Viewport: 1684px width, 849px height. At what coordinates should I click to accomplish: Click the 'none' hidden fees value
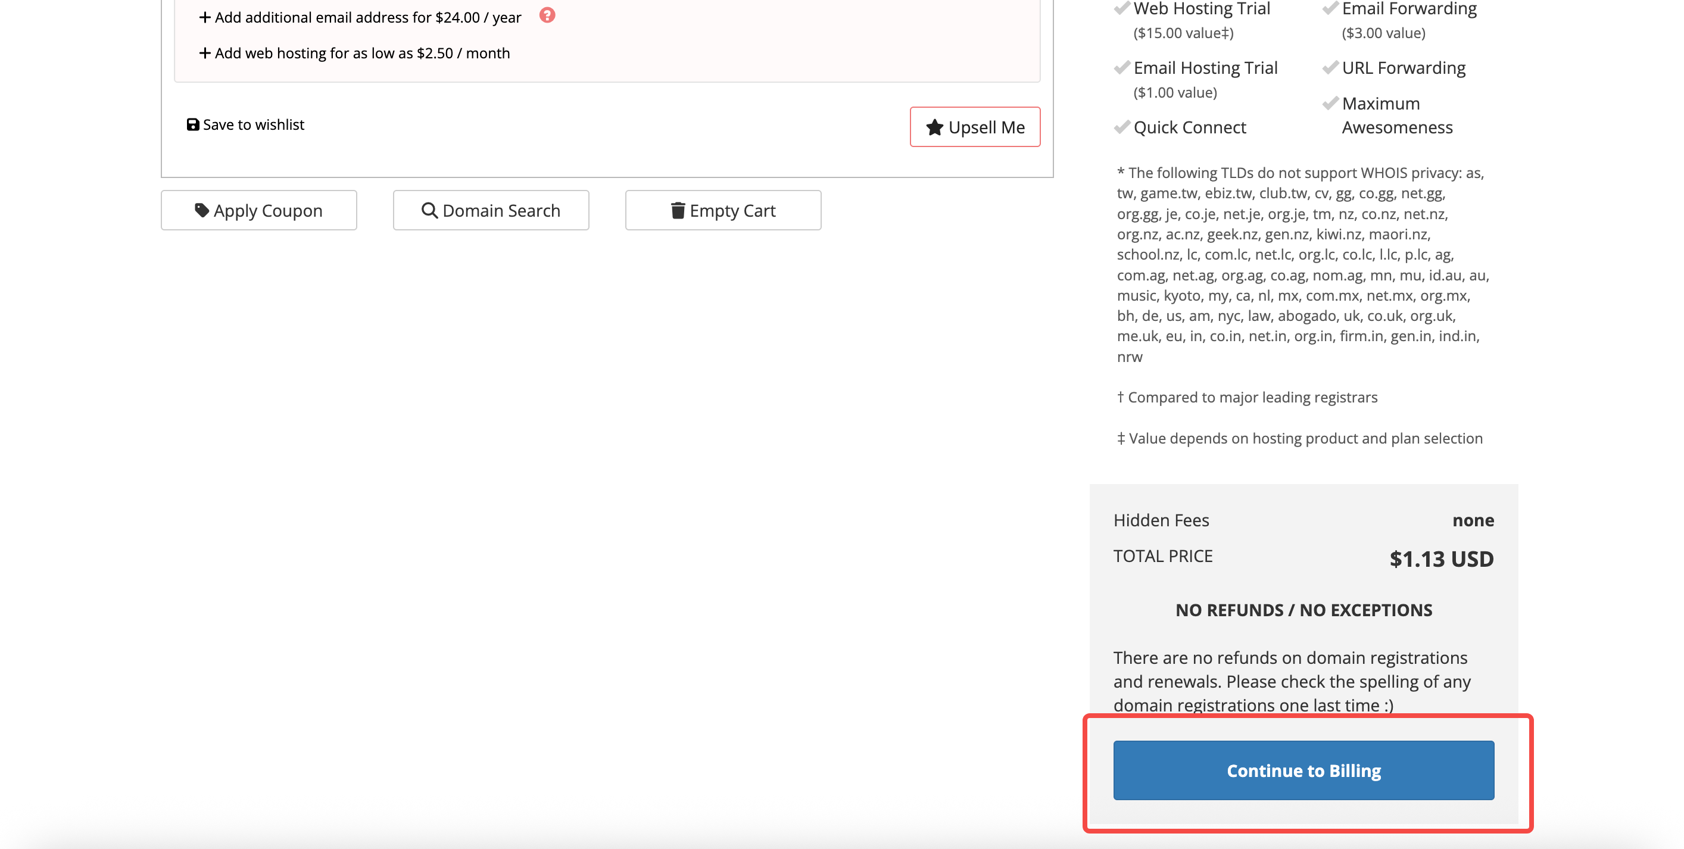[1473, 520]
